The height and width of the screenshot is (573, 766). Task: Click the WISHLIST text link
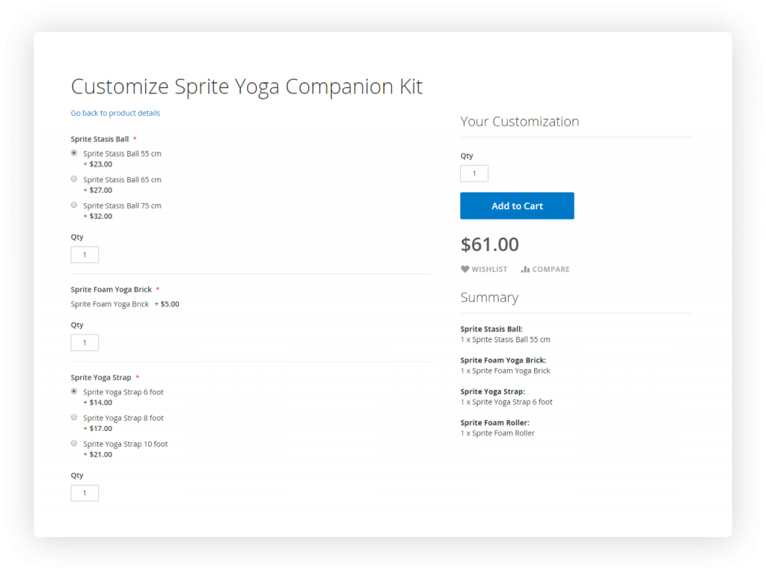pos(489,269)
